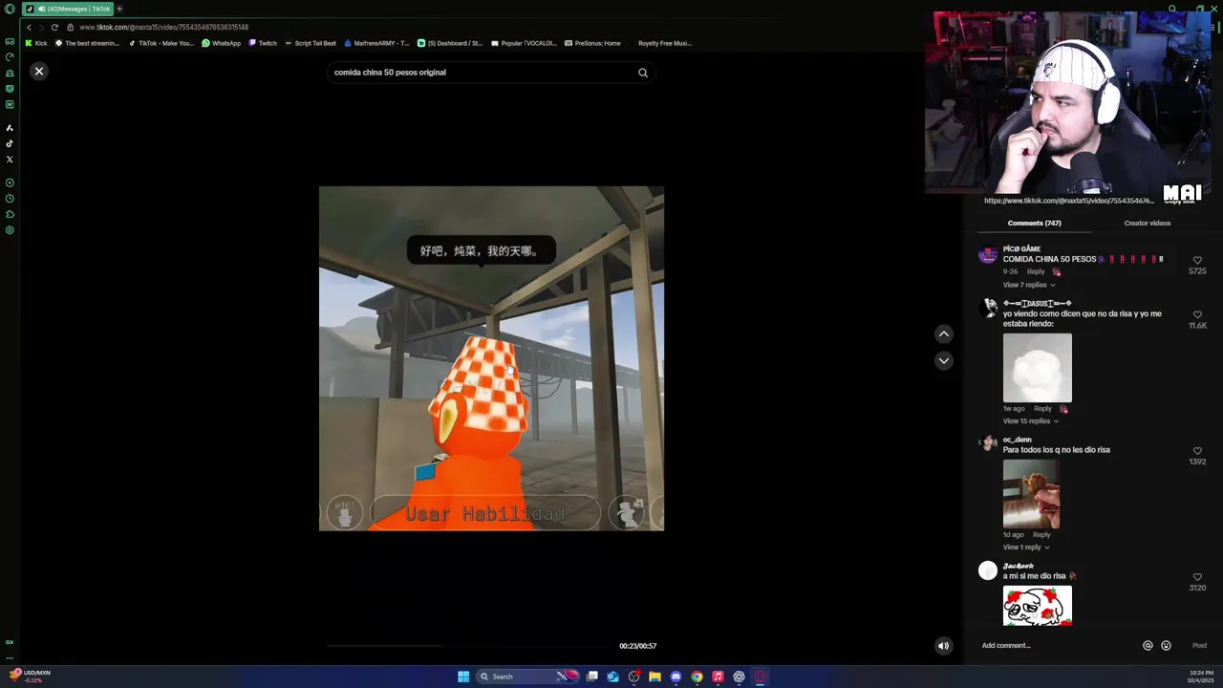1223x688 pixels.
Task: Open the taskbar clock and date
Action: [x=1201, y=677]
